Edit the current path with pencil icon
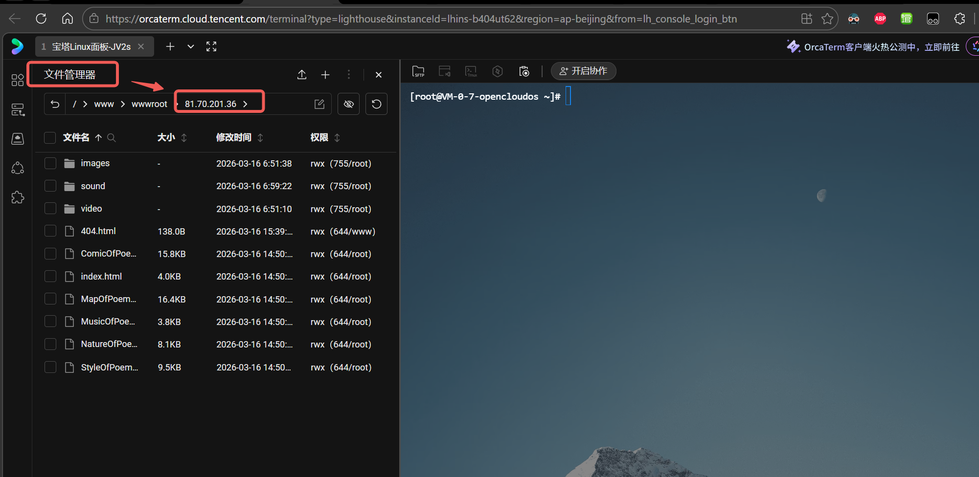Image resolution: width=979 pixels, height=477 pixels. [319, 104]
